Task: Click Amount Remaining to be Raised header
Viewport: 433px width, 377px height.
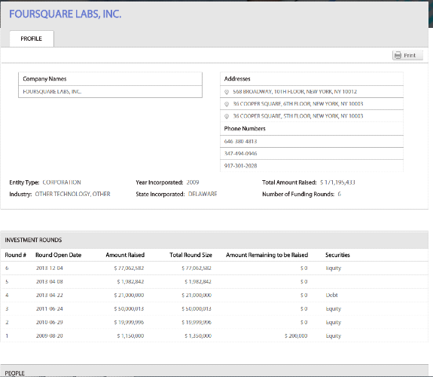Action: coord(267,255)
